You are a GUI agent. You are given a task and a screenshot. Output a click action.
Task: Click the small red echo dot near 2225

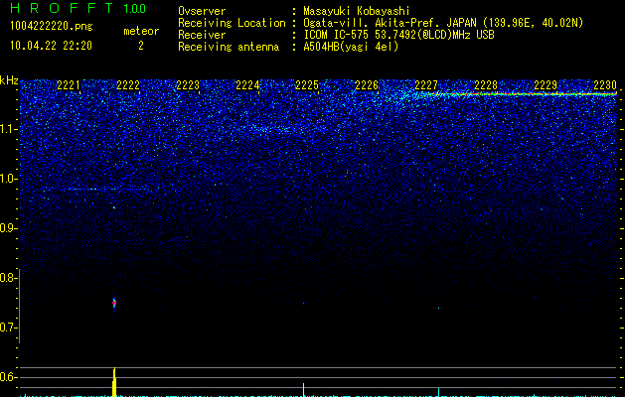(303, 304)
